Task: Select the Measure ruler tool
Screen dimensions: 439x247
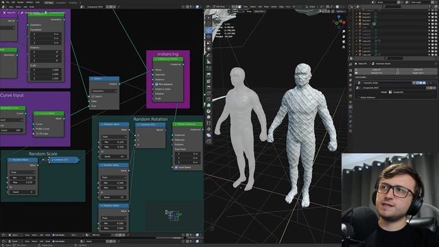Action: tap(209, 62)
